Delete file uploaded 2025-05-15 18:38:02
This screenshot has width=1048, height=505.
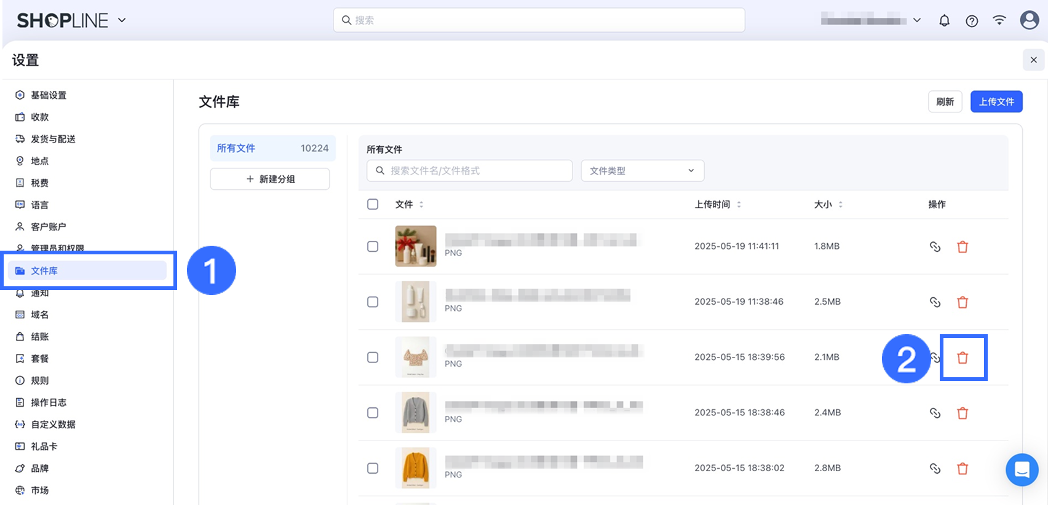[963, 468]
